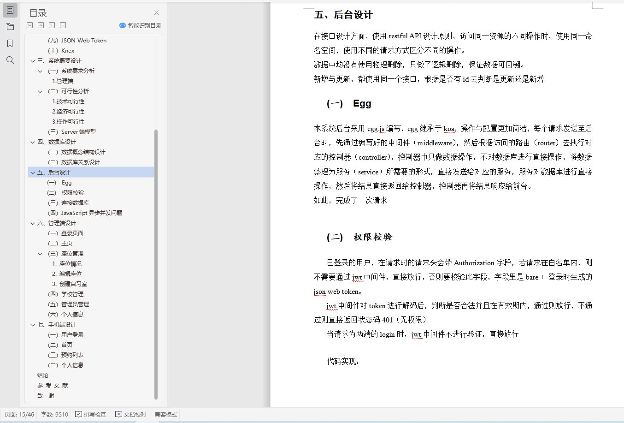Viewport: 624px width, 423px height.
Task: Click the document subheading (一) Egg
Action: [x=349, y=103]
